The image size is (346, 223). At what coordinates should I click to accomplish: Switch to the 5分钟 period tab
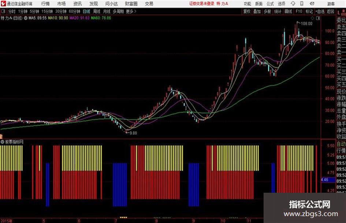34,11
